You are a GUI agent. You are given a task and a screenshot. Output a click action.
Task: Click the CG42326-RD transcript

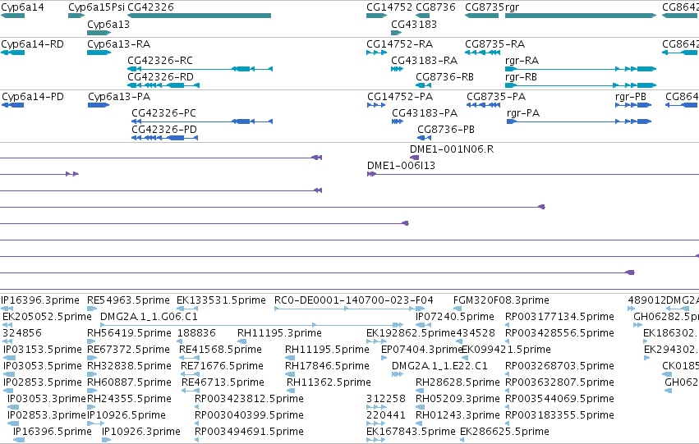pyautogui.click(x=163, y=85)
